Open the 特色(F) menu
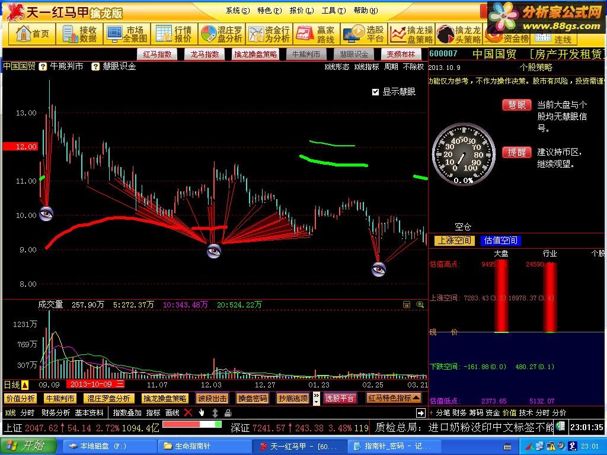This screenshot has width=607, height=455. [x=270, y=11]
